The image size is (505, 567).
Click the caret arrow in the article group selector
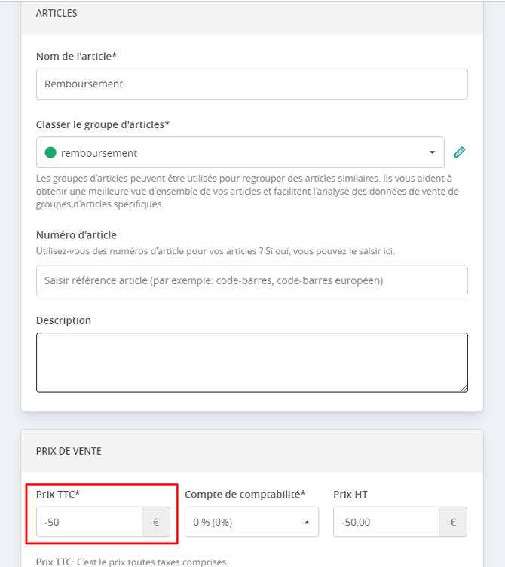tap(432, 152)
